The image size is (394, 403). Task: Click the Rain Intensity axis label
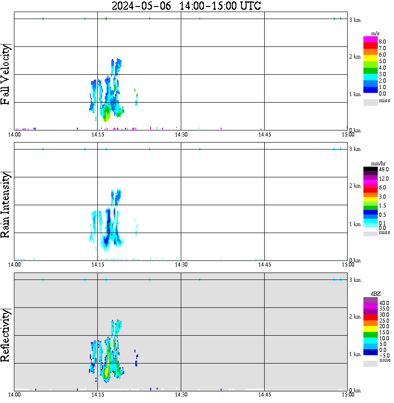pos(5,205)
